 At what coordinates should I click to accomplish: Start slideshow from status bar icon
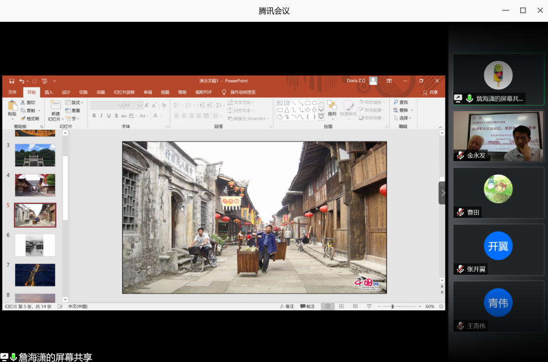pyautogui.click(x=369, y=307)
